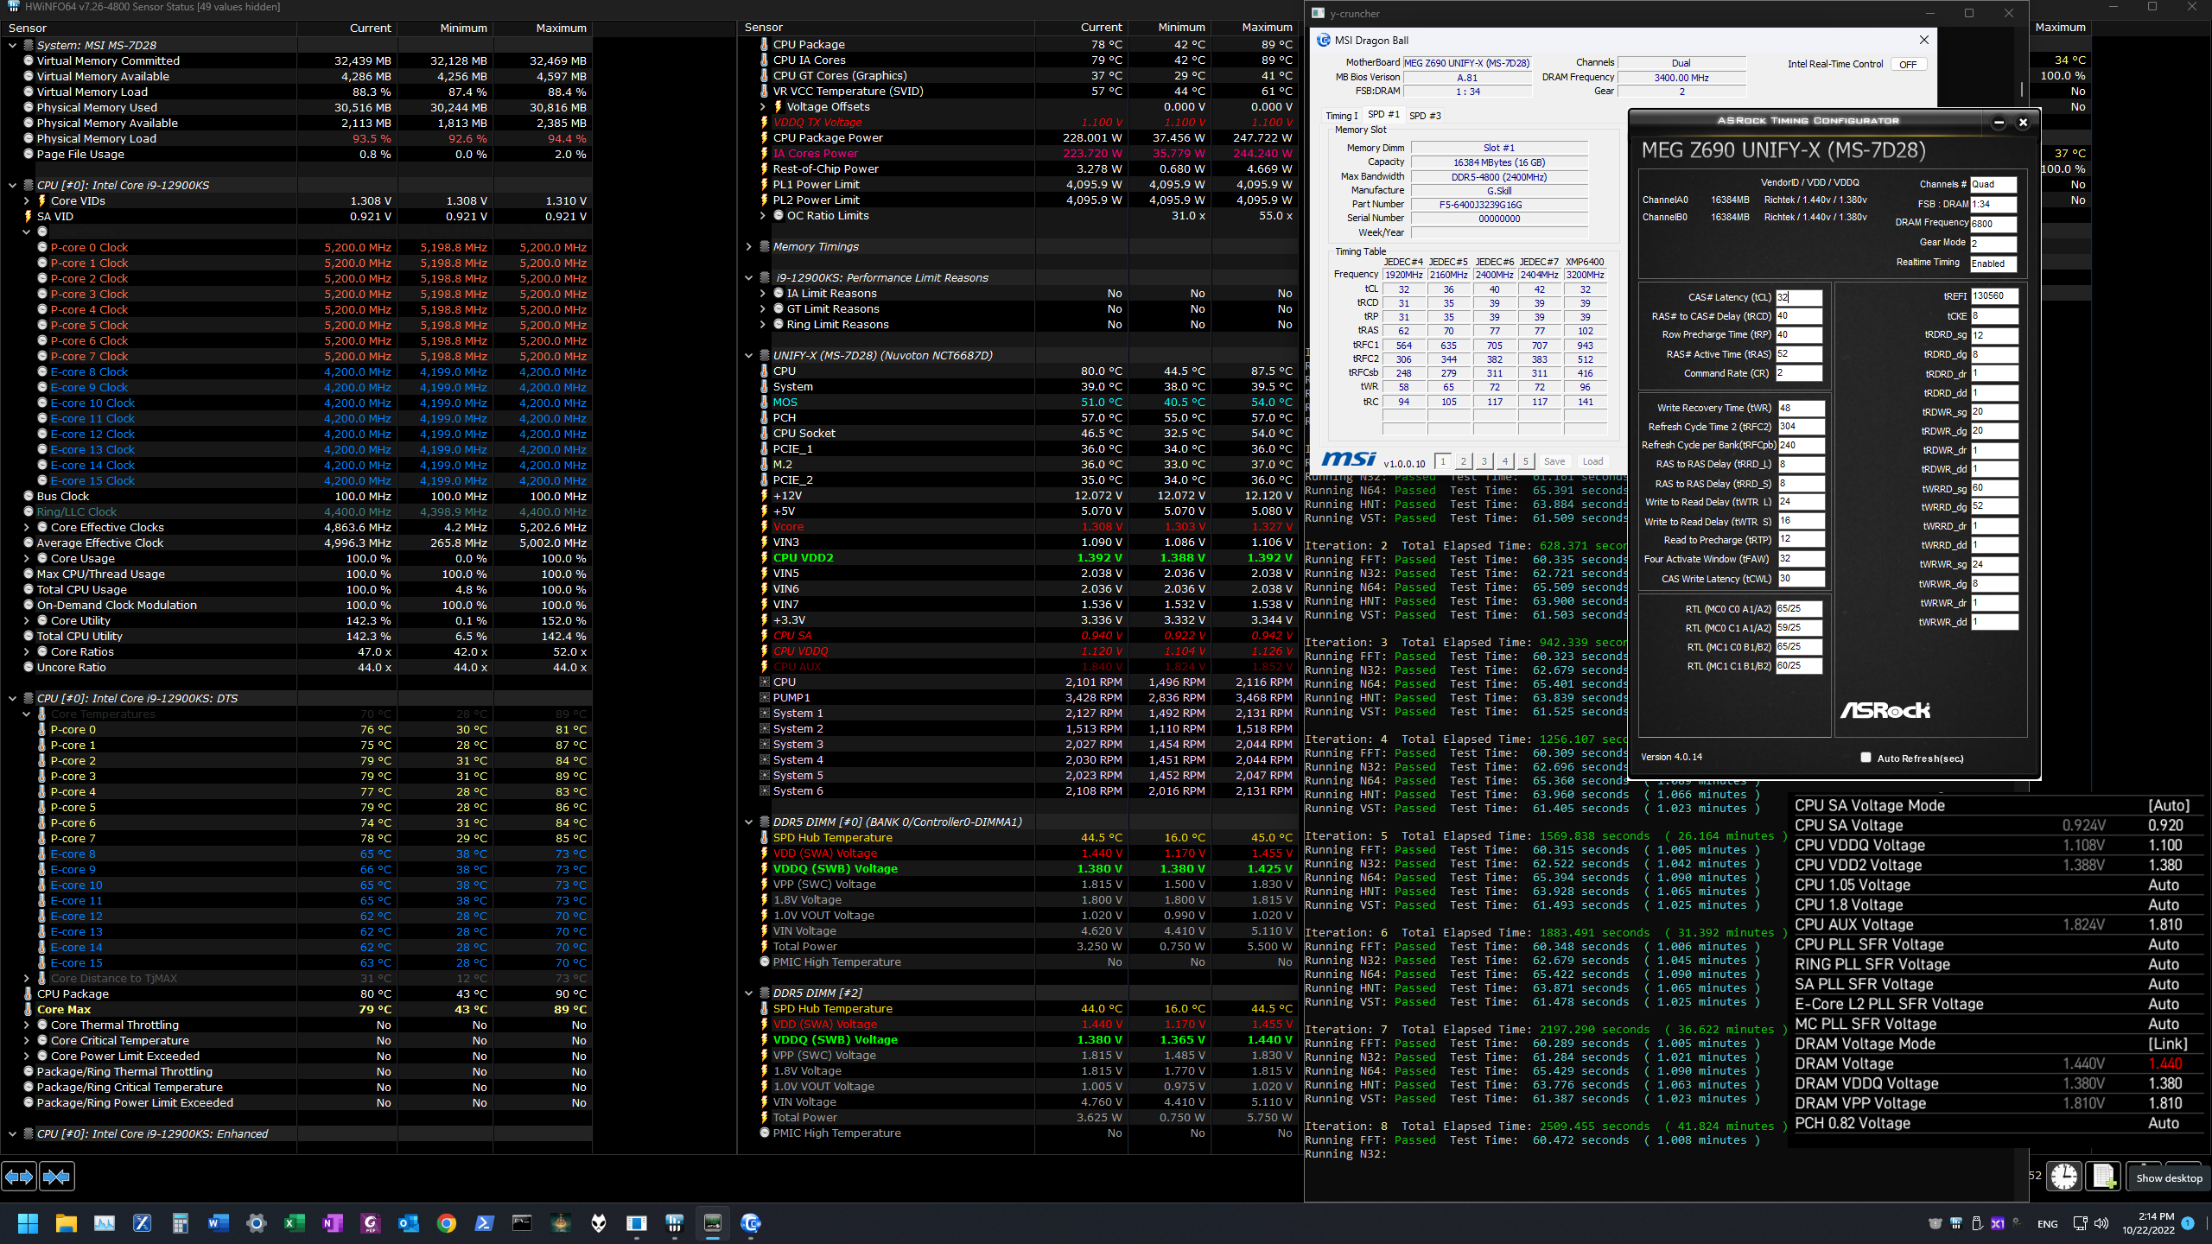Toggle Intel Real-Time Control OFF switch
Viewport: 2212px width, 1244px height.
click(1908, 65)
